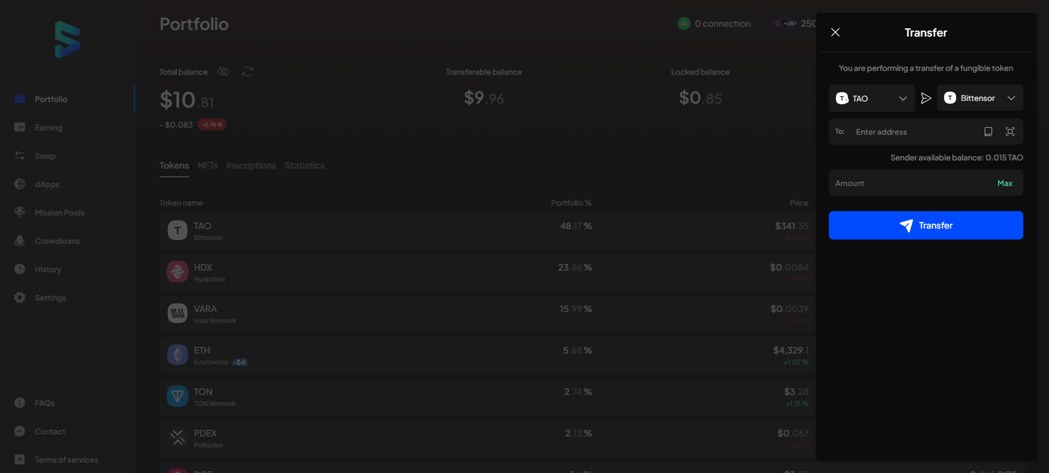Image resolution: width=1049 pixels, height=473 pixels.
Task: Switch to the NFTs tab
Action: tap(208, 165)
